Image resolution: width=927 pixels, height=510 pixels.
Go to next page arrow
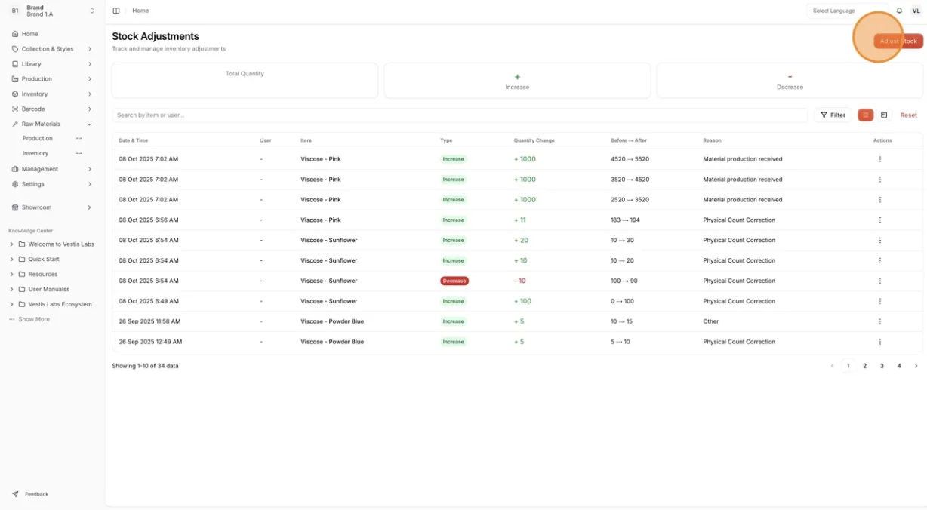[916, 366]
